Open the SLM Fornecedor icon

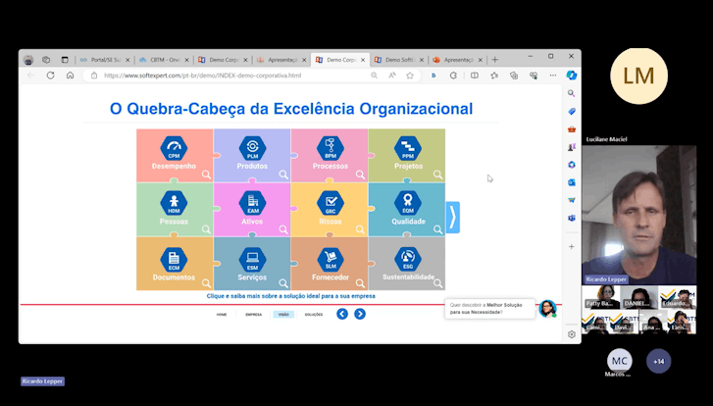point(330,259)
